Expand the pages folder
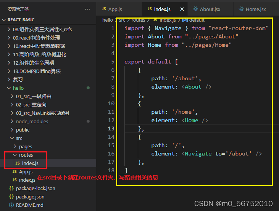 pos(26,146)
